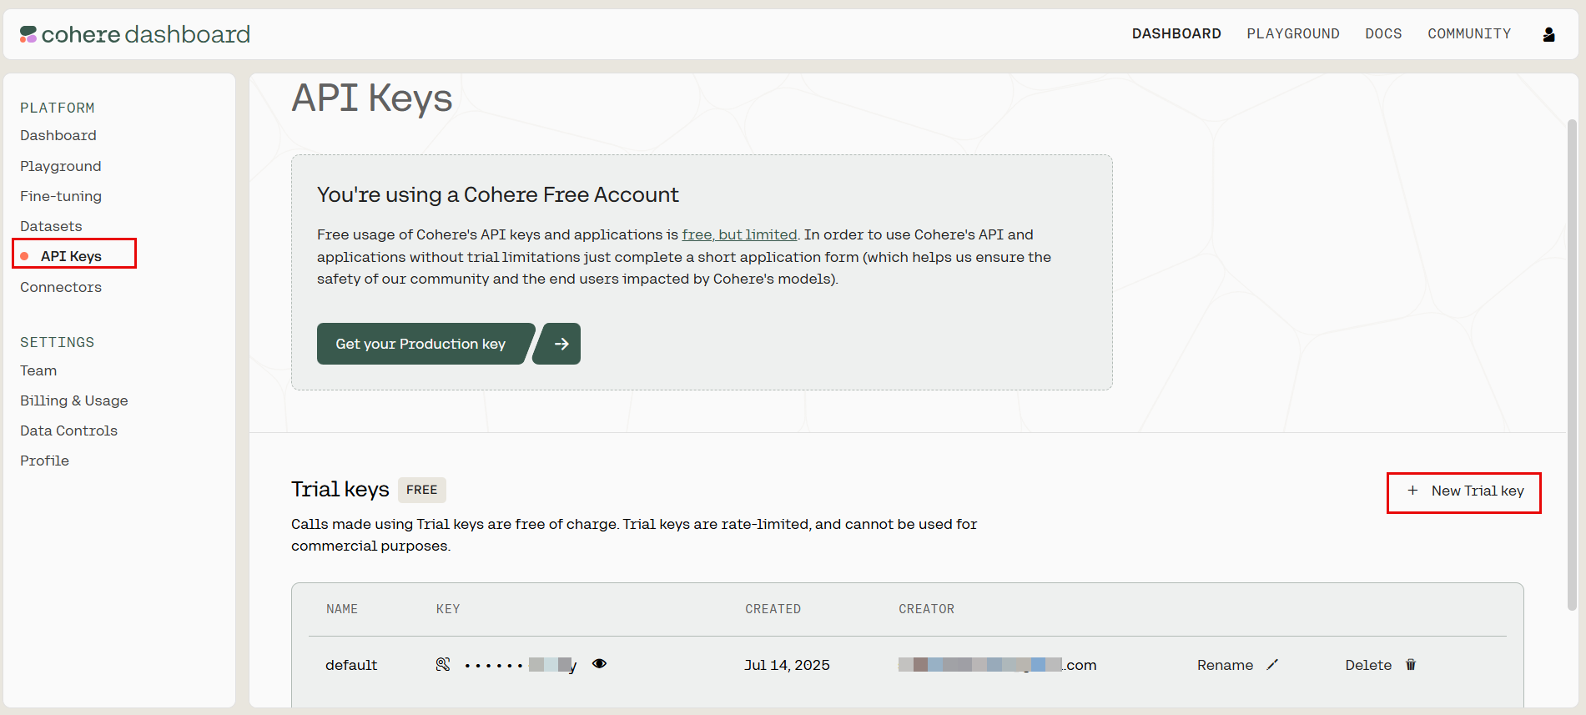Click the pencil icon next to Rename

coord(1272,665)
